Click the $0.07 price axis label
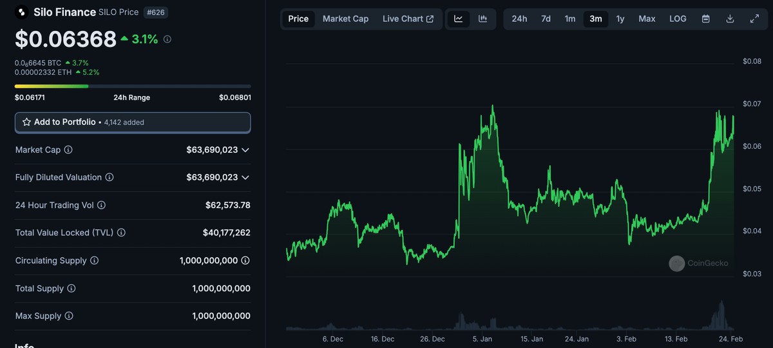 pyautogui.click(x=752, y=104)
